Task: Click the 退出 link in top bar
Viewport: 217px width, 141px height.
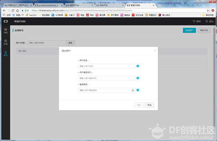Action: point(210,21)
